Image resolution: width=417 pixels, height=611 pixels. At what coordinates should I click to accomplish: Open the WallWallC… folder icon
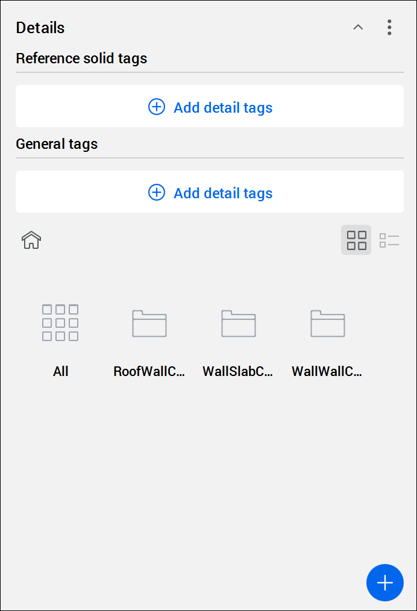[x=328, y=323]
